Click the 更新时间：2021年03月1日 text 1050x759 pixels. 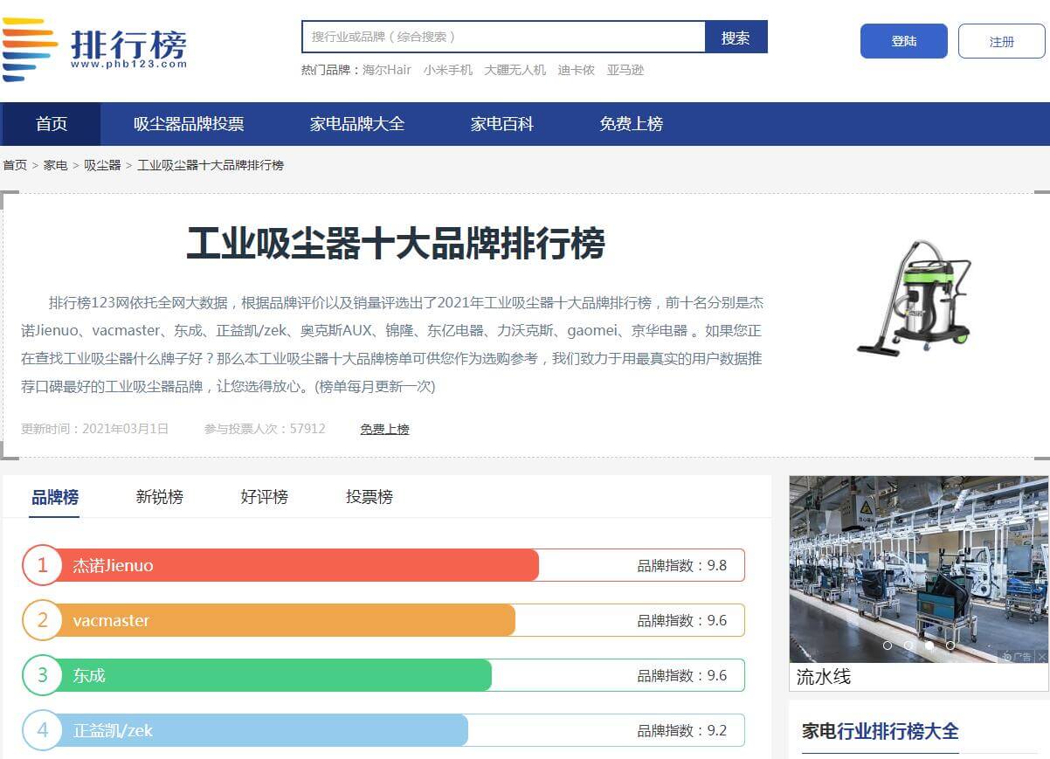click(x=95, y=429)
